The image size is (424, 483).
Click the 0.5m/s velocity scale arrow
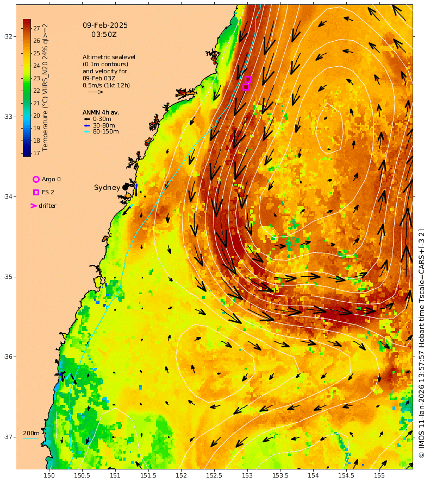[95, 92]
